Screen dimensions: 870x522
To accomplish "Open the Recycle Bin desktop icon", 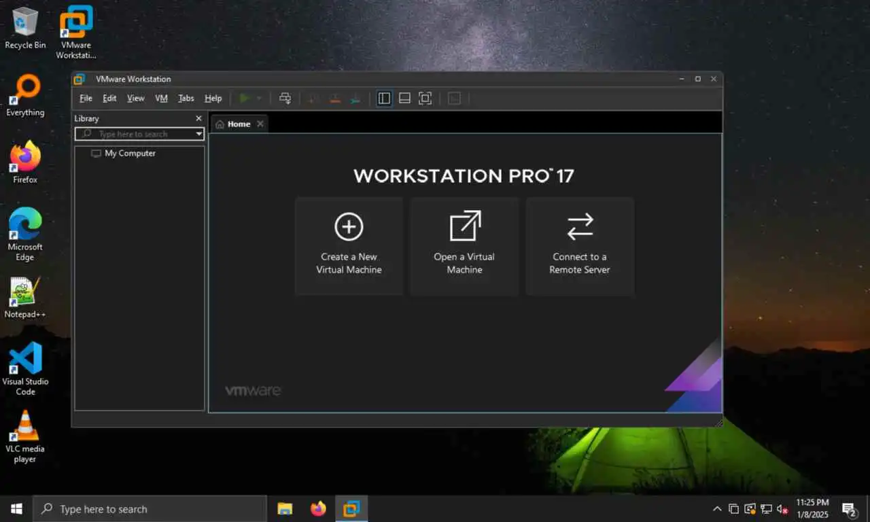I will click(25, 29).
